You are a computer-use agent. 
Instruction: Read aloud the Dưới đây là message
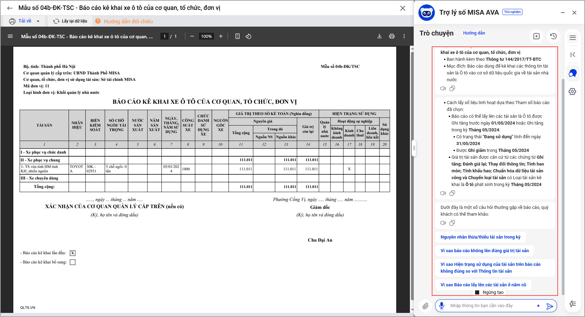click(x=443, y=223)
